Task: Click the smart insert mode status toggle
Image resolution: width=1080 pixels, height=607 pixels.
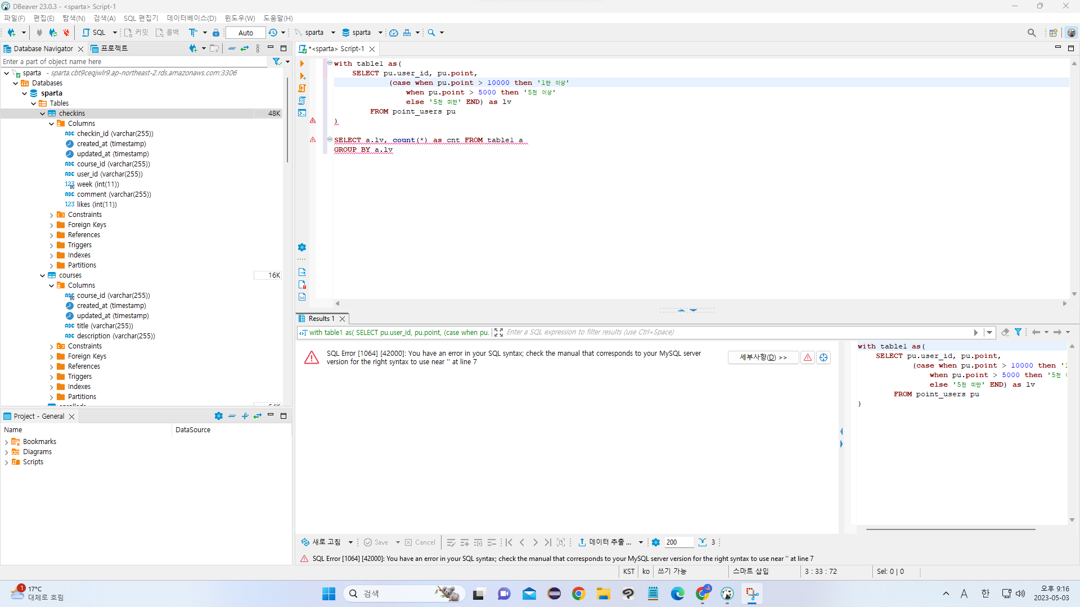Action: [x=750, y=572]
